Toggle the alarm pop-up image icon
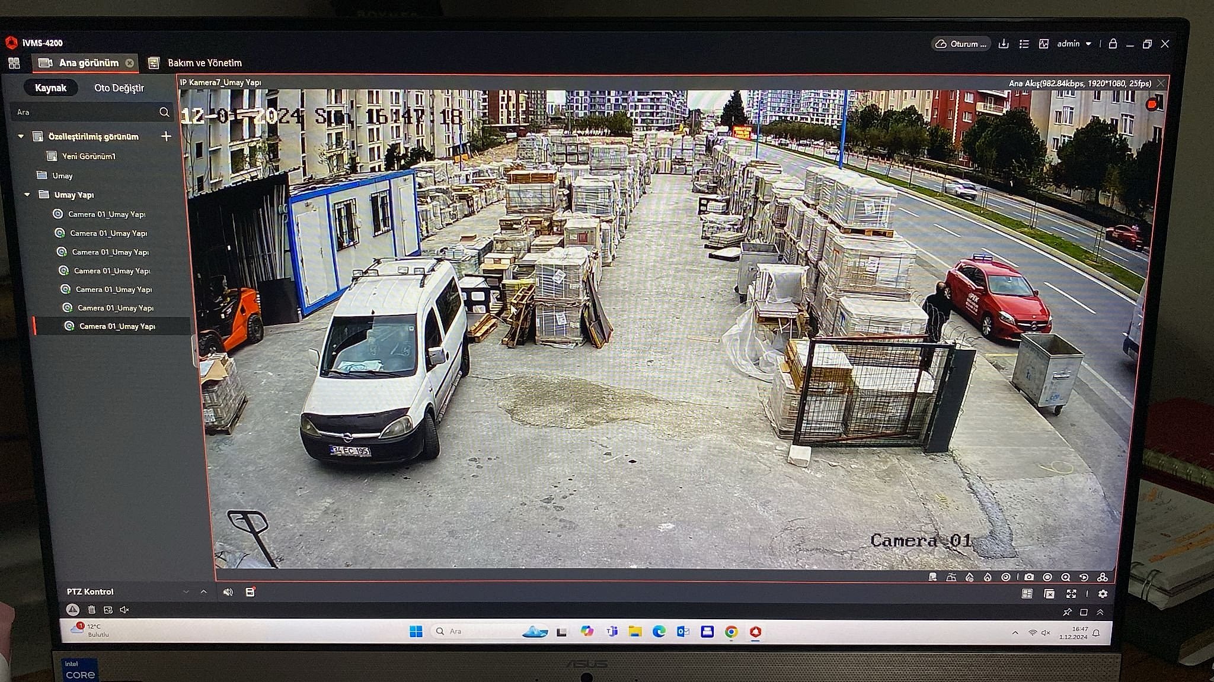This screenshot has height=682, width=1214. coord(108,610)
